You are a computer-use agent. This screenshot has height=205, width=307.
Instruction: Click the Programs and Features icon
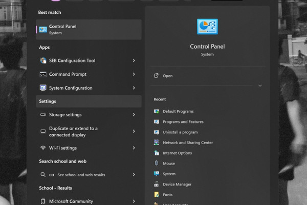156,121
